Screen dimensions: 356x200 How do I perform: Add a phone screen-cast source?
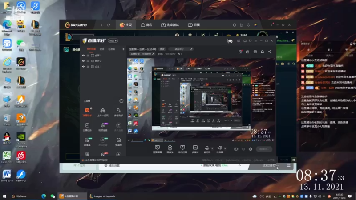click(x=182, y=149)
